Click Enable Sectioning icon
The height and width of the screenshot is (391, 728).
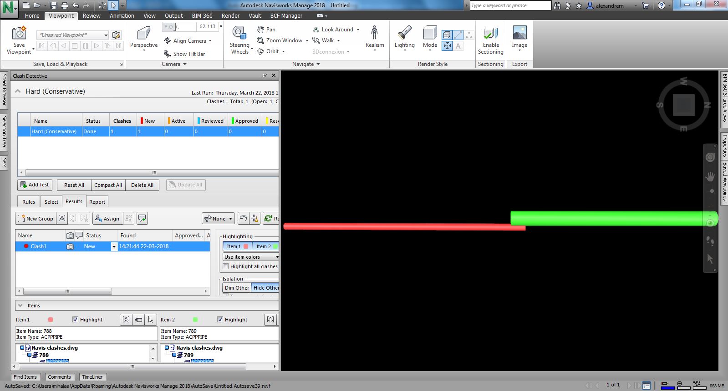pos(490,34)
